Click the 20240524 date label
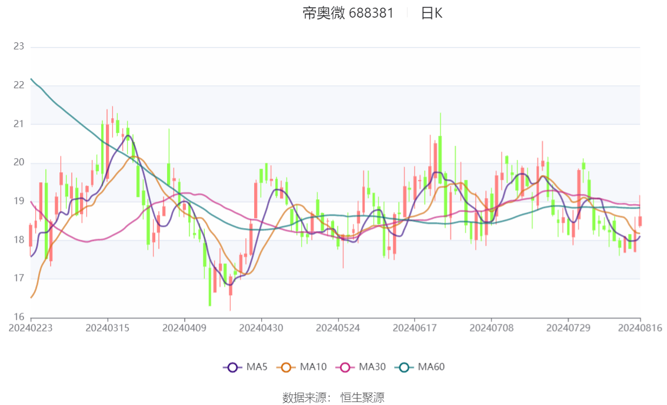The image size is (667, 405). [x=338, y=328]
